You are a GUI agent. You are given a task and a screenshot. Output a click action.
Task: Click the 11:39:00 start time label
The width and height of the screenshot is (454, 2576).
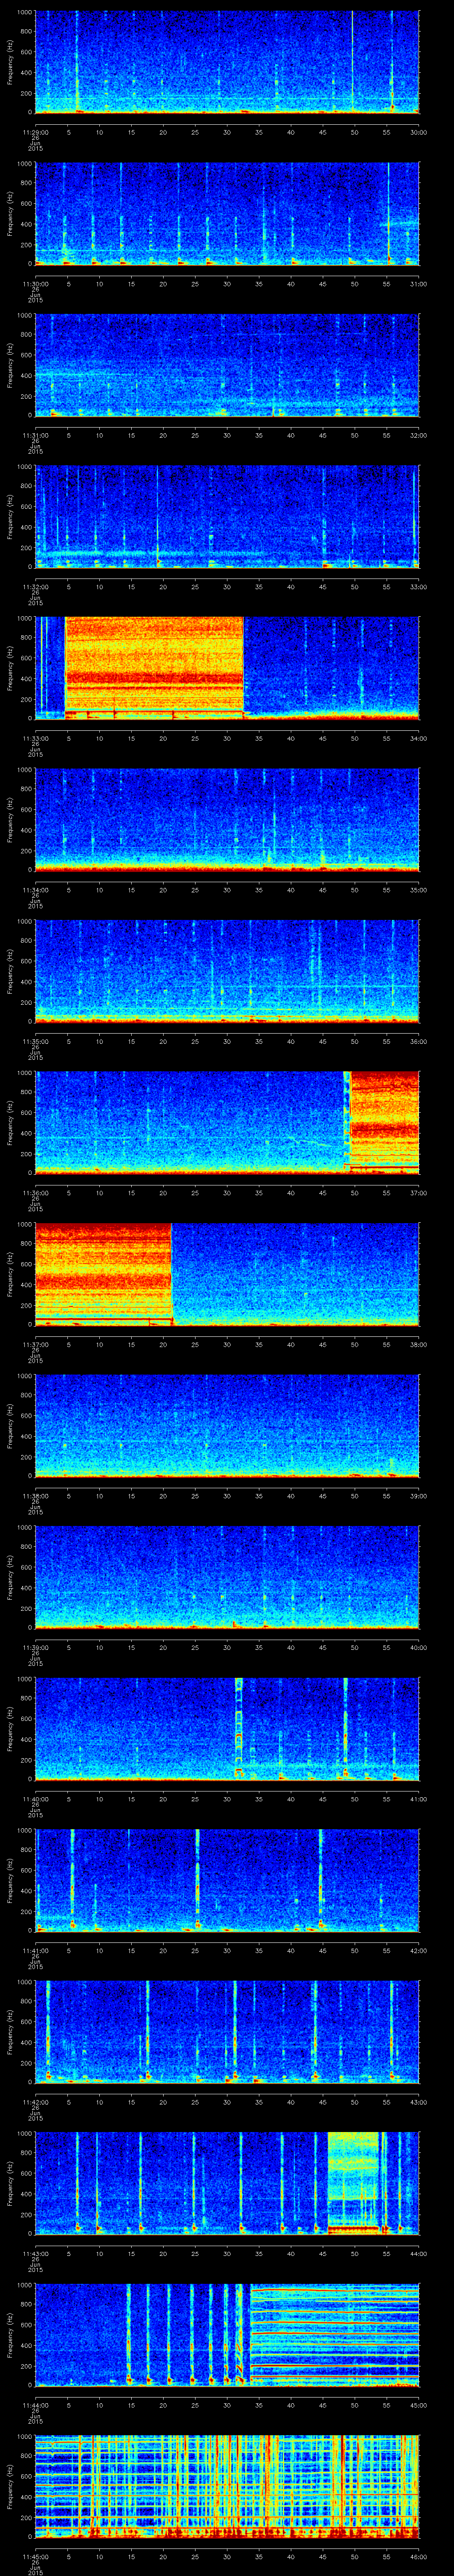(x=35, y=1647)
